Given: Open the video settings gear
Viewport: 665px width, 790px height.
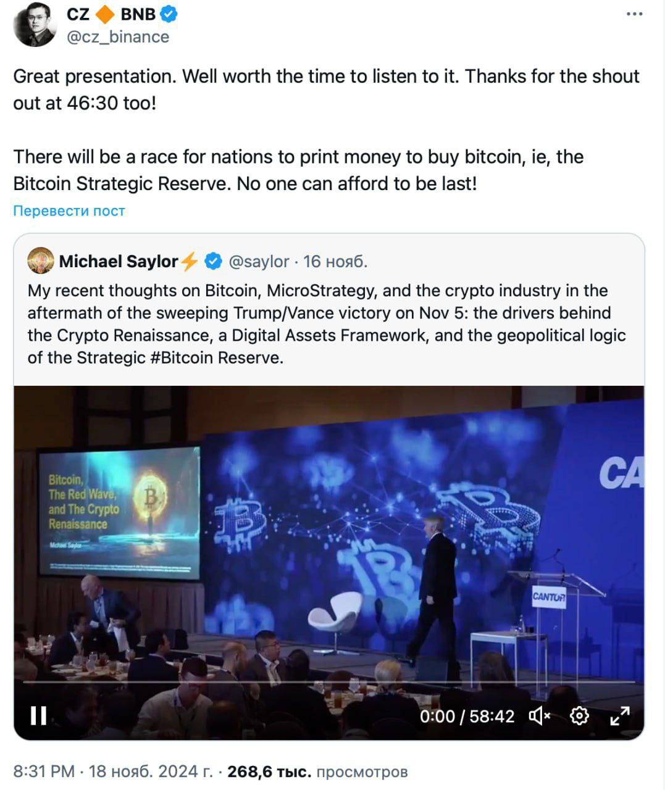Looking at the screenshot, I should click(x=579, y=716).
